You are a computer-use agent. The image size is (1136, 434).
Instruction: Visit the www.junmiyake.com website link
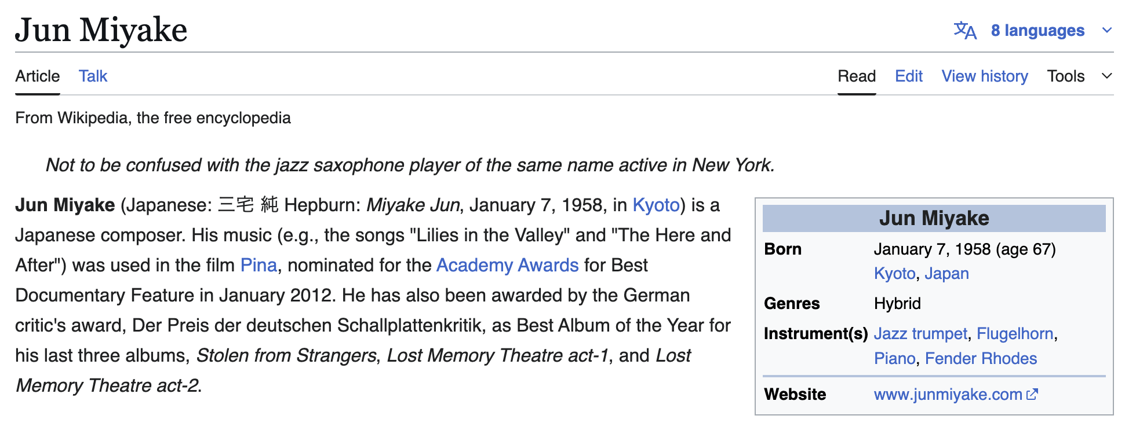tap(948, 395)
